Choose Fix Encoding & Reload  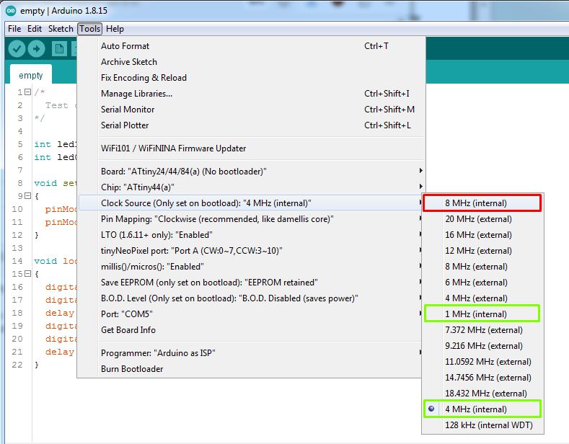pyautogui.click(x=251, y=78)
